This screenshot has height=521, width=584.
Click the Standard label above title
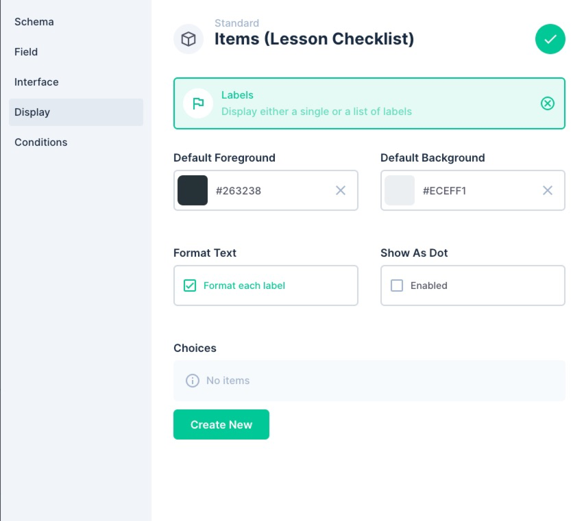tap(236, 23)
